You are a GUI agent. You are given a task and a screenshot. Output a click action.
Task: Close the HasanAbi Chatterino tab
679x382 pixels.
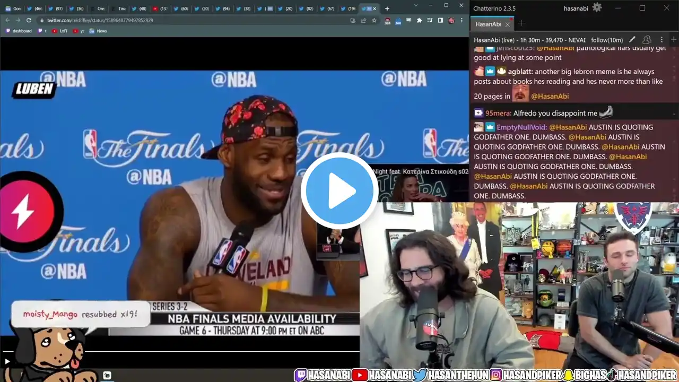click(x=508, y=24)
